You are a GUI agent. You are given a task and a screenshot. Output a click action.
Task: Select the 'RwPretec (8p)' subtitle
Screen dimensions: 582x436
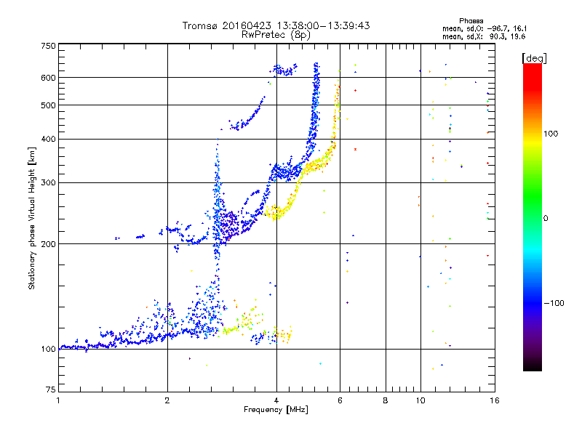[276, 35]
